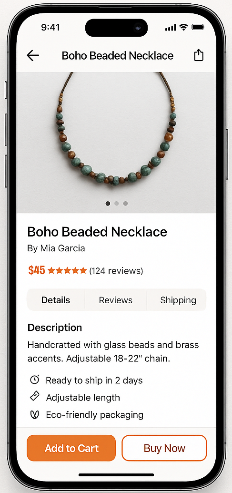Image resolution: width=232 pixels, height=493 pixels.
Task: Add the necklace to cart
Action: pyautogui.click(x=71, y=448)
